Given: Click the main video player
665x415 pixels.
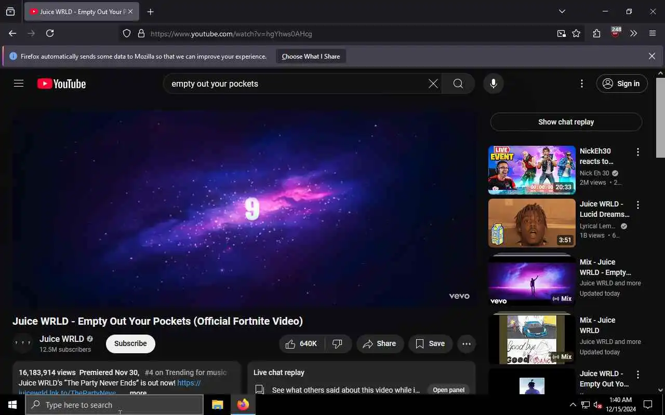Looking at the screenshot, I should (244, 208).
